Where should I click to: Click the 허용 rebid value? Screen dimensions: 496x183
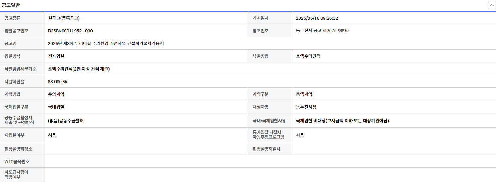click(52, 135)
